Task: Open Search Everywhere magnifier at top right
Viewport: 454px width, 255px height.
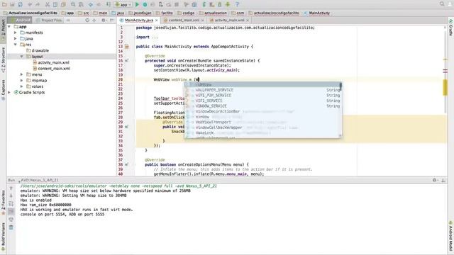Action: (x=442, y=4)
